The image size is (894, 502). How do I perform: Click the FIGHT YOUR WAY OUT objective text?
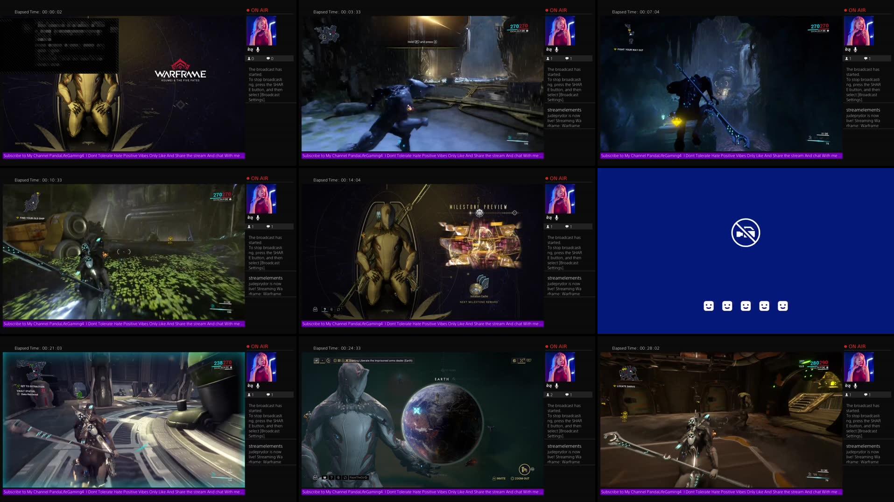click(x=630, y=49)
